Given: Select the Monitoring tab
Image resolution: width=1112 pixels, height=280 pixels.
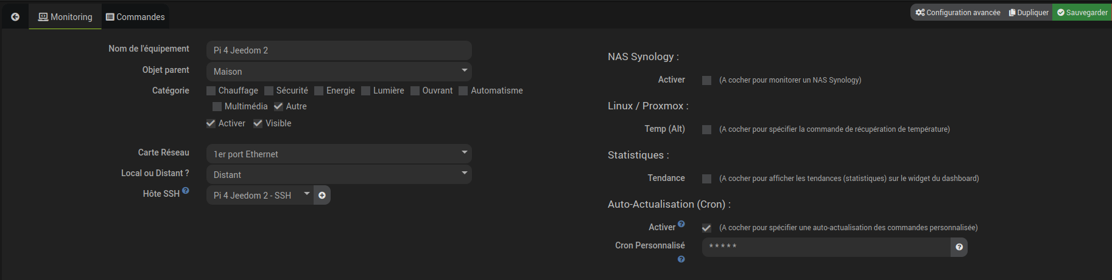Looking at the screenshot, I should (x=65, y=17).
